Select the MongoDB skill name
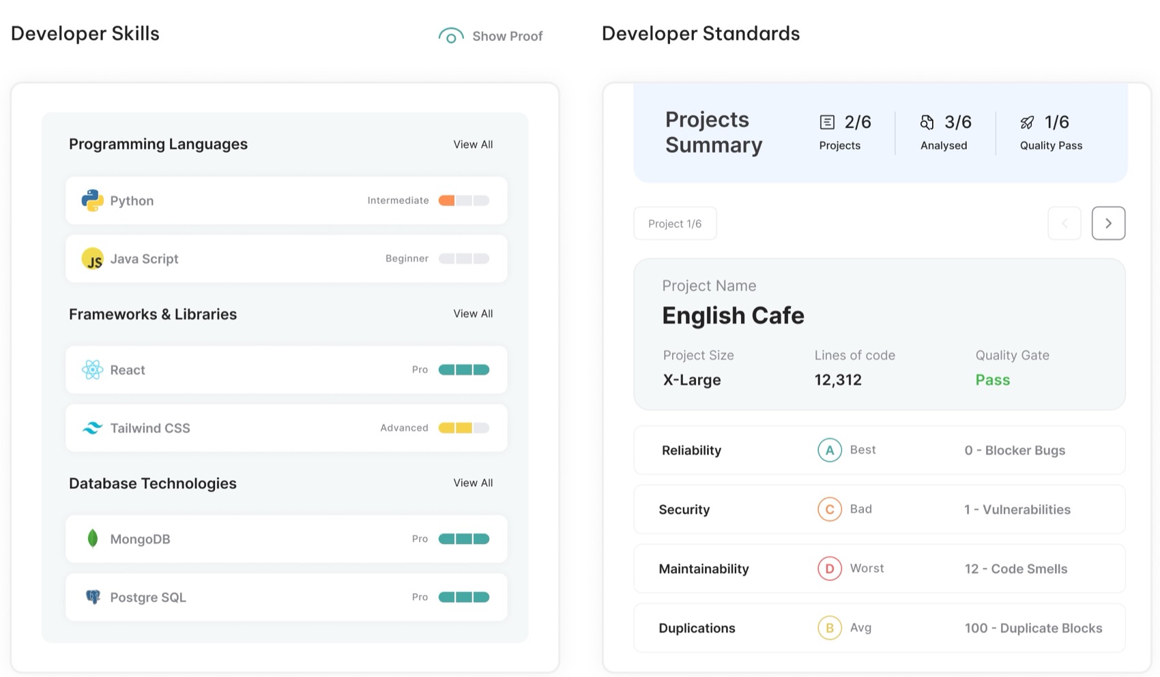The width and height of the screenshot is (1160, 677). 140,539
